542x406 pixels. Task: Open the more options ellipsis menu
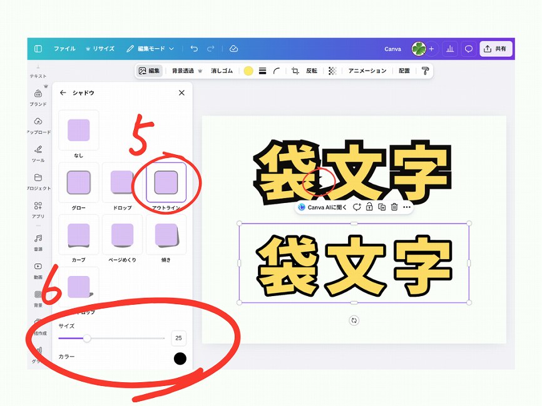click(x=407, y=207)
